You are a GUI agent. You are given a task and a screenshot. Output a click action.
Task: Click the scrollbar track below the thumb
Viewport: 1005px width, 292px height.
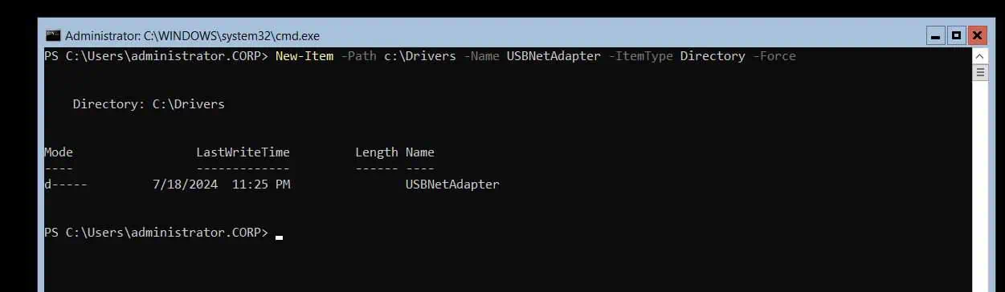(980, 185)
